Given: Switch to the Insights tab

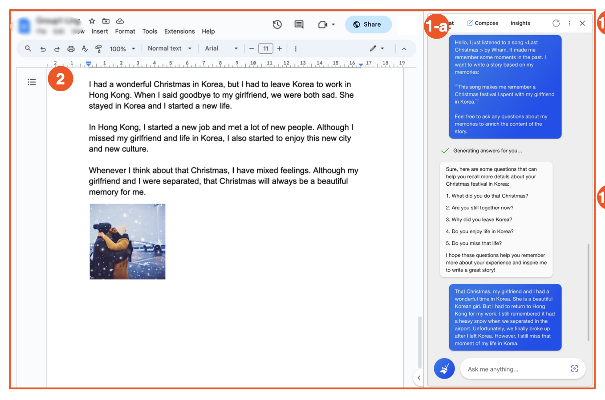Looking at the screenshot, I should click(520, 23).
